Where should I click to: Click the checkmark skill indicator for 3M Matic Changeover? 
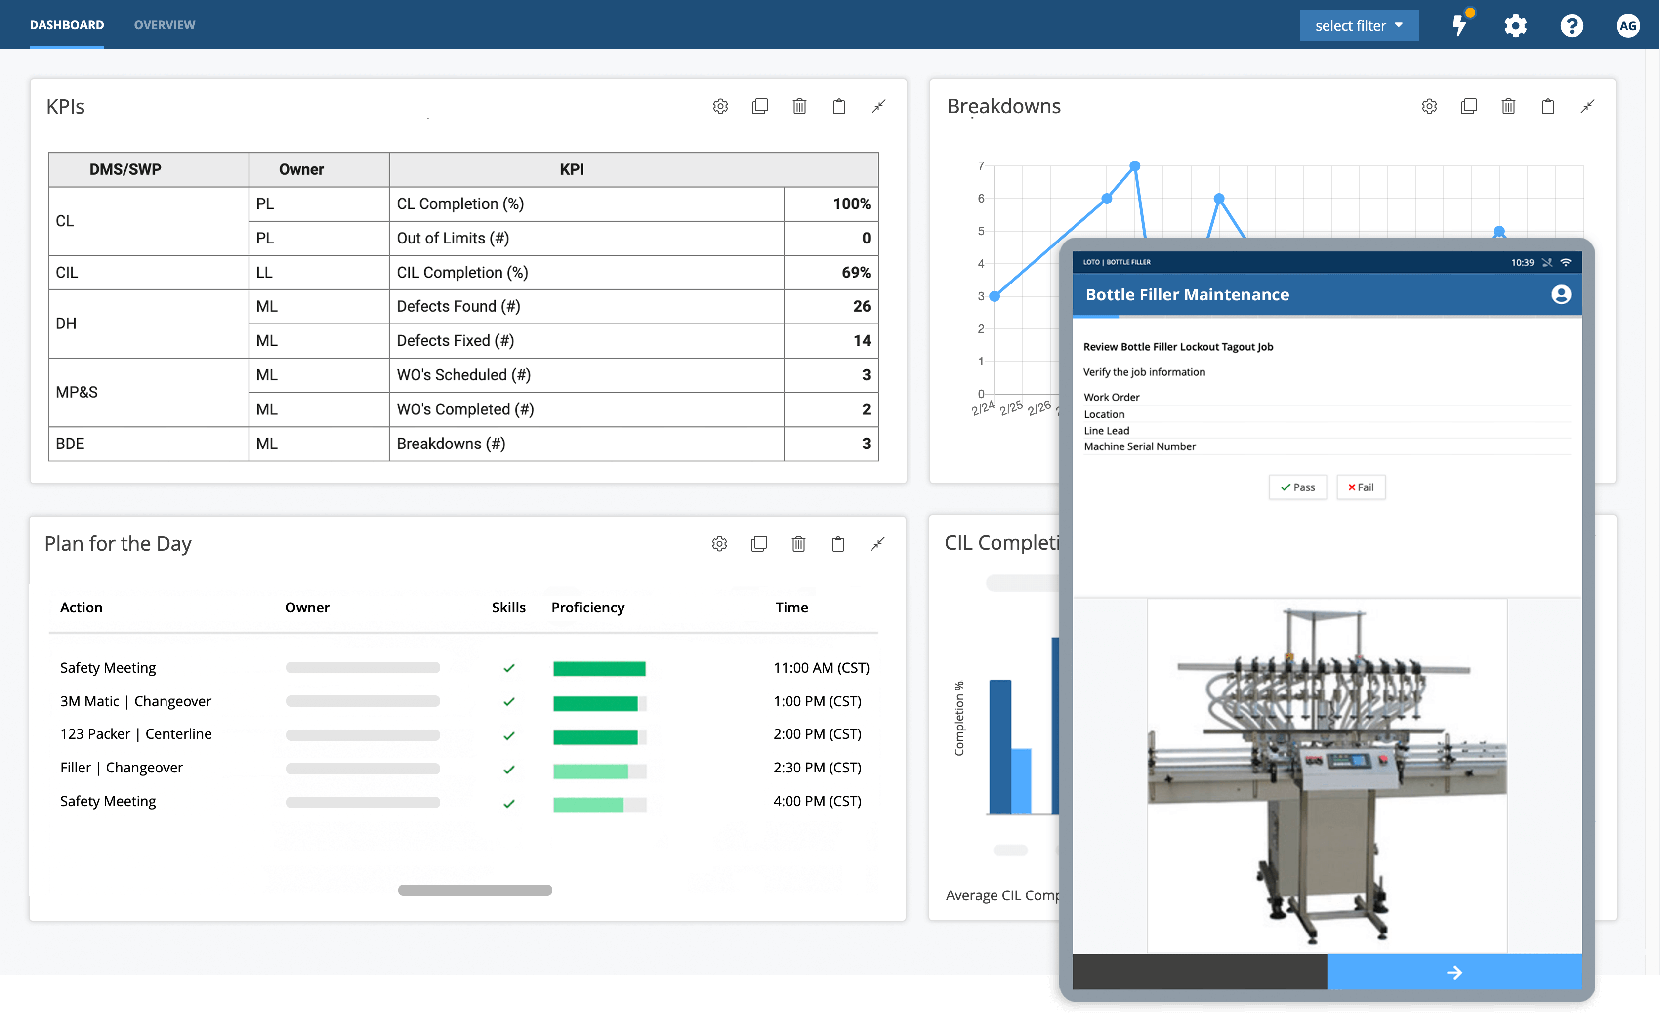pos(506,701)
